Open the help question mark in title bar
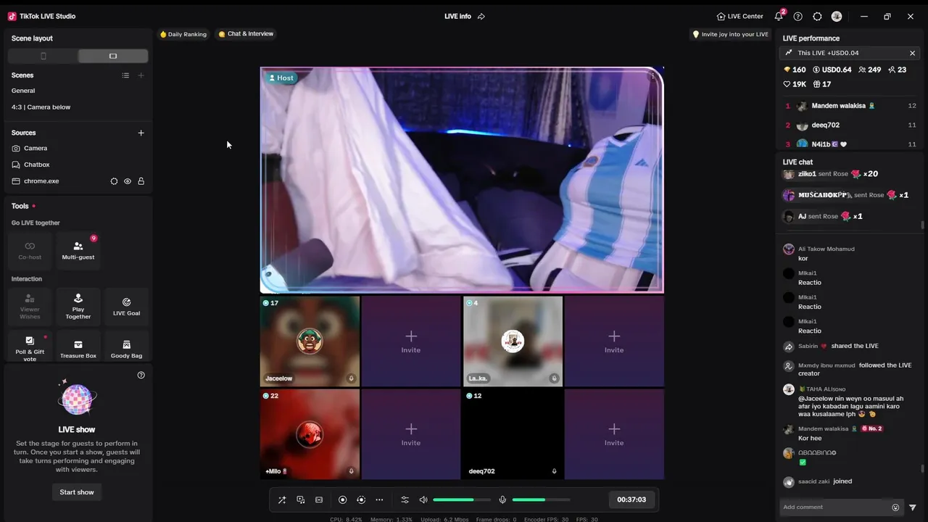 pyautogui.click(x=798, y=16)
